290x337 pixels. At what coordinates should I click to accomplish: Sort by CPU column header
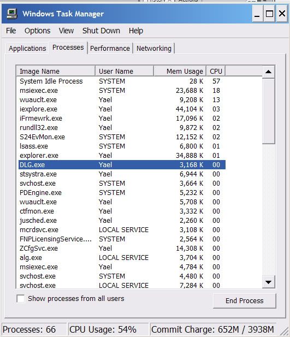[216, 71]
